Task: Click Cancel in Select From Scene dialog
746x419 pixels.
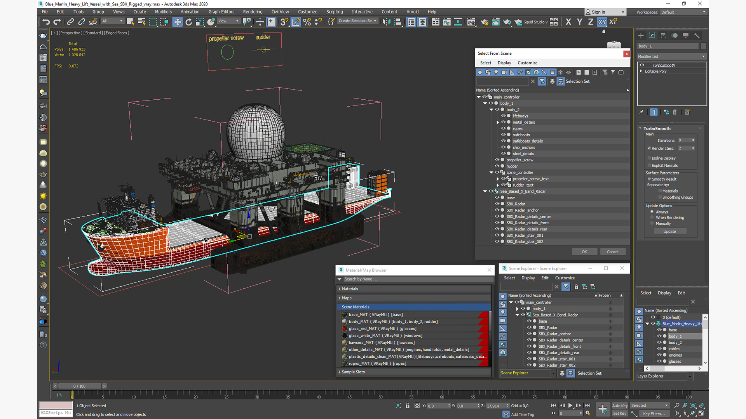Action: [613, 252]
